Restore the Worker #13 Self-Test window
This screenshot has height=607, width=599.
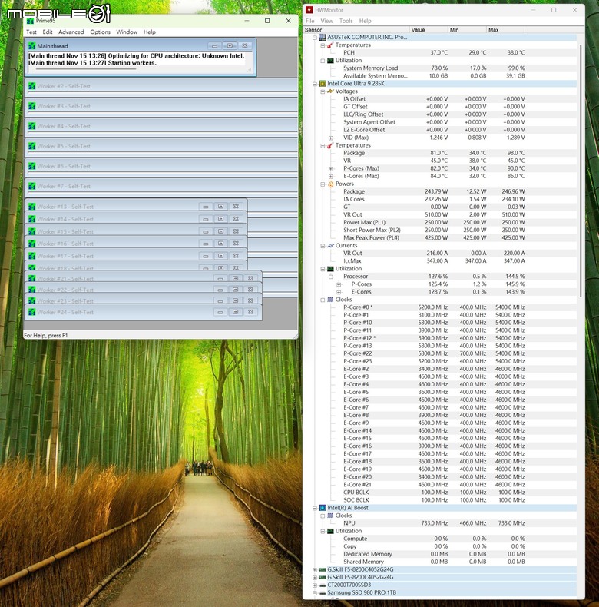coord(220,207)
